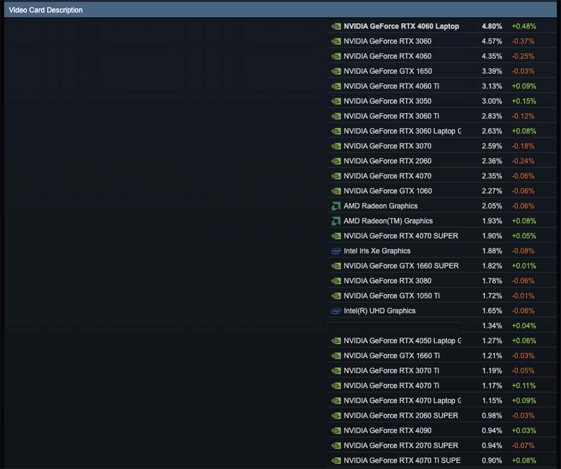Viewport: 561px width, 469px height.
Task: Click the +0.11% change for RTX 4070 Ti
Action: (524, 386)
